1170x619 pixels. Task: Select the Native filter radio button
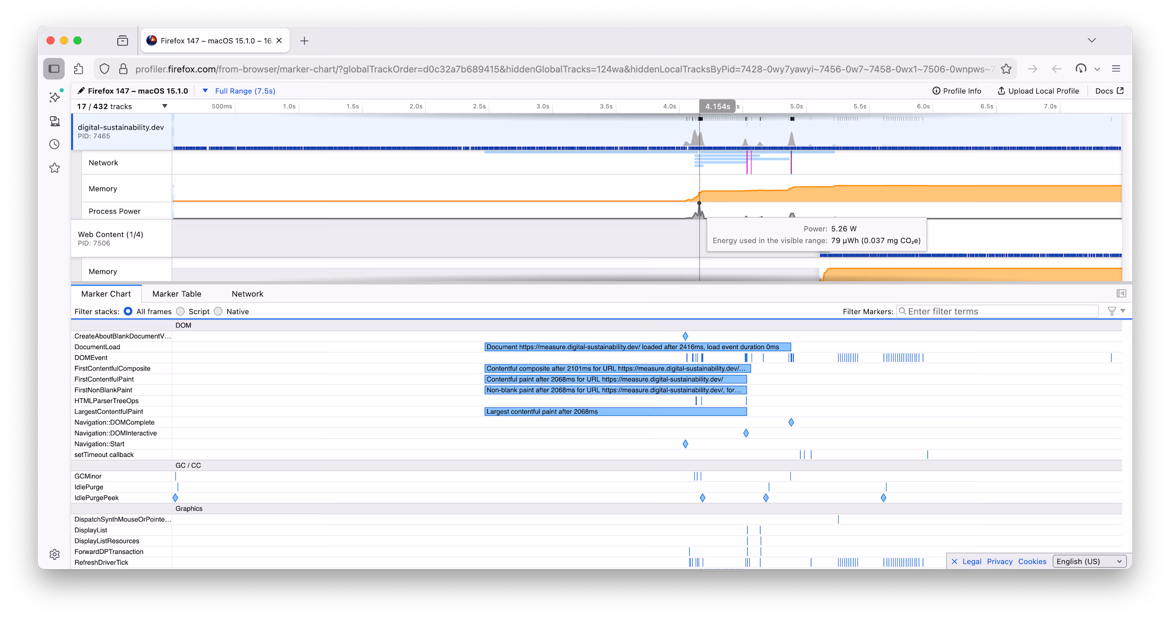pyautogui.click(x=218, y=311)
